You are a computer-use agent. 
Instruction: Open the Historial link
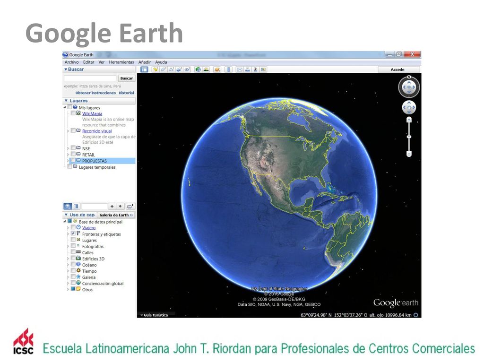tap(126, 93)
